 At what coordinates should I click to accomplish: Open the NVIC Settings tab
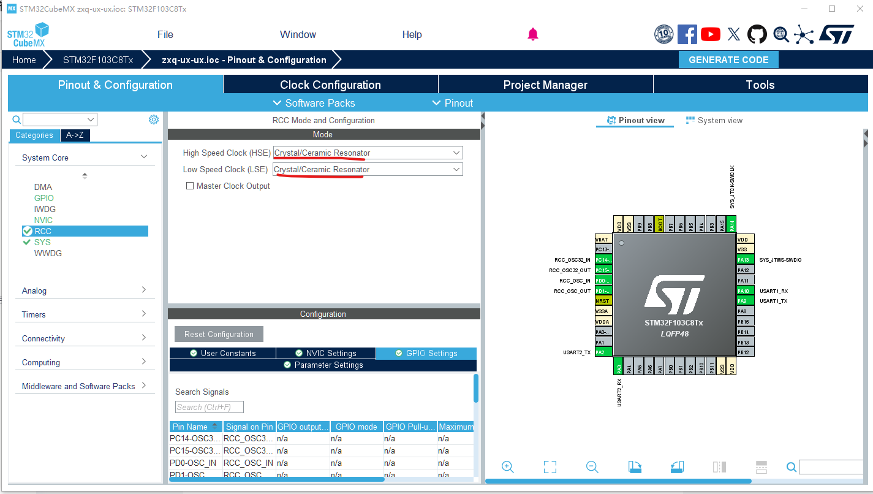pos(326,353)
